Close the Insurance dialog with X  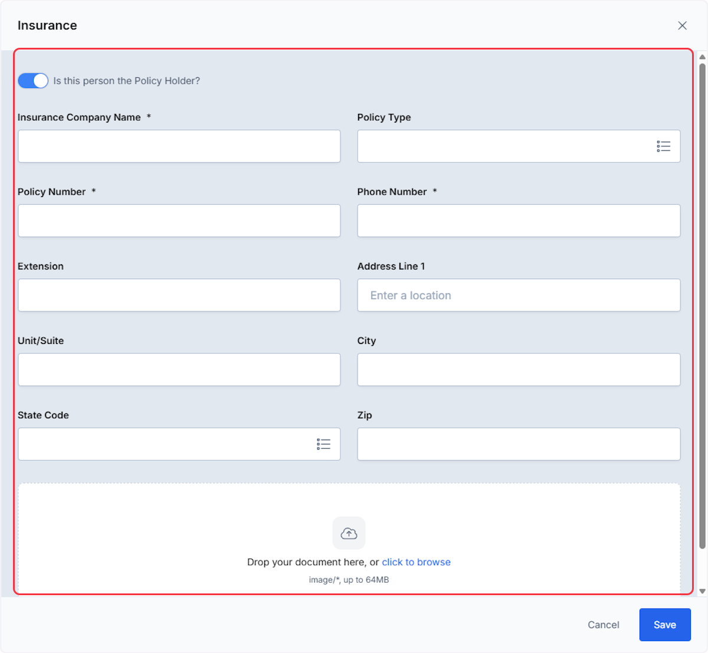click(682, 25)
